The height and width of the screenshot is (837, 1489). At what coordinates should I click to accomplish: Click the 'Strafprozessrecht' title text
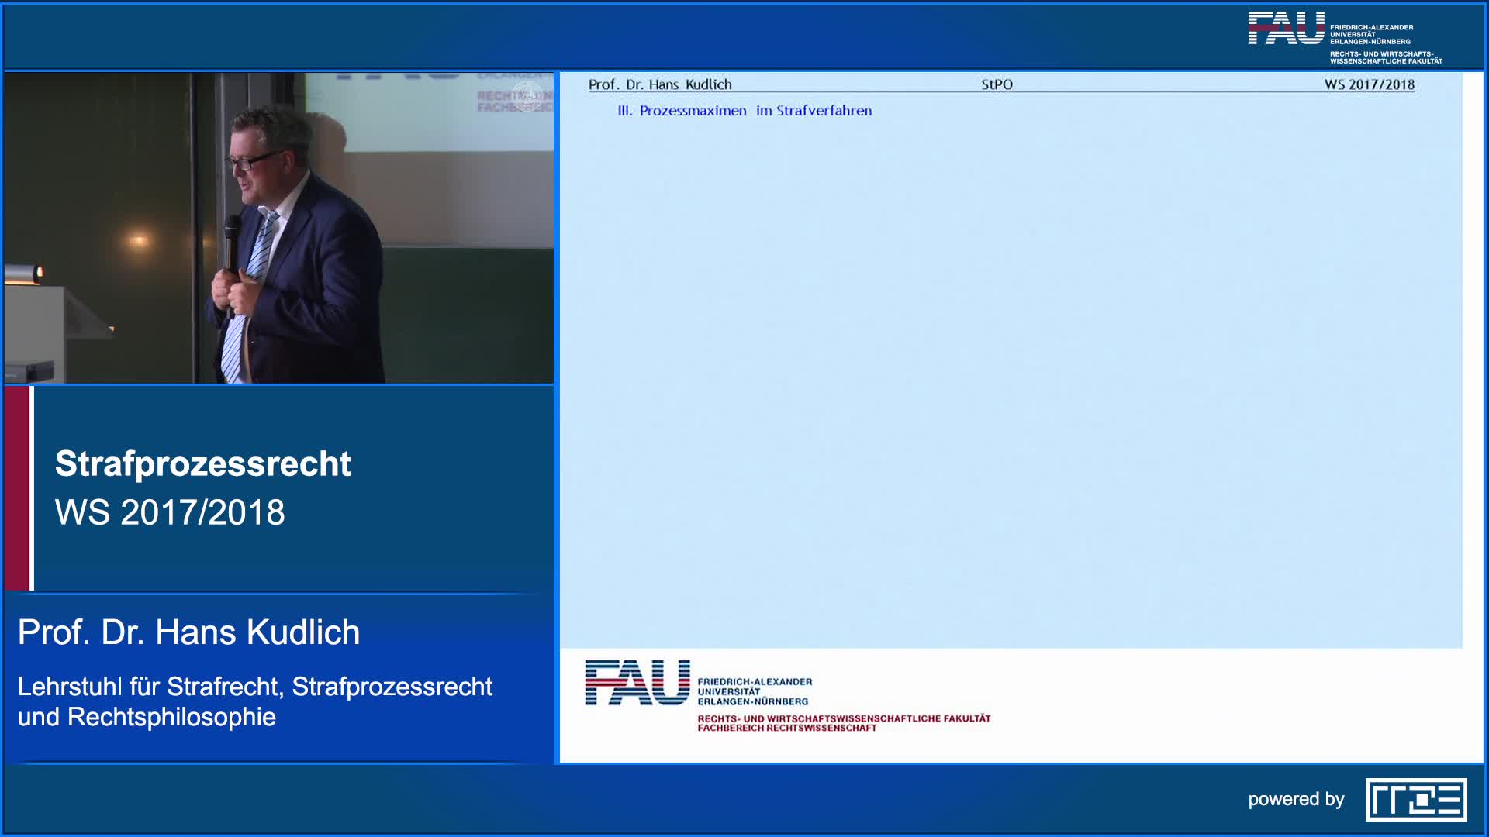click(203, 463)
